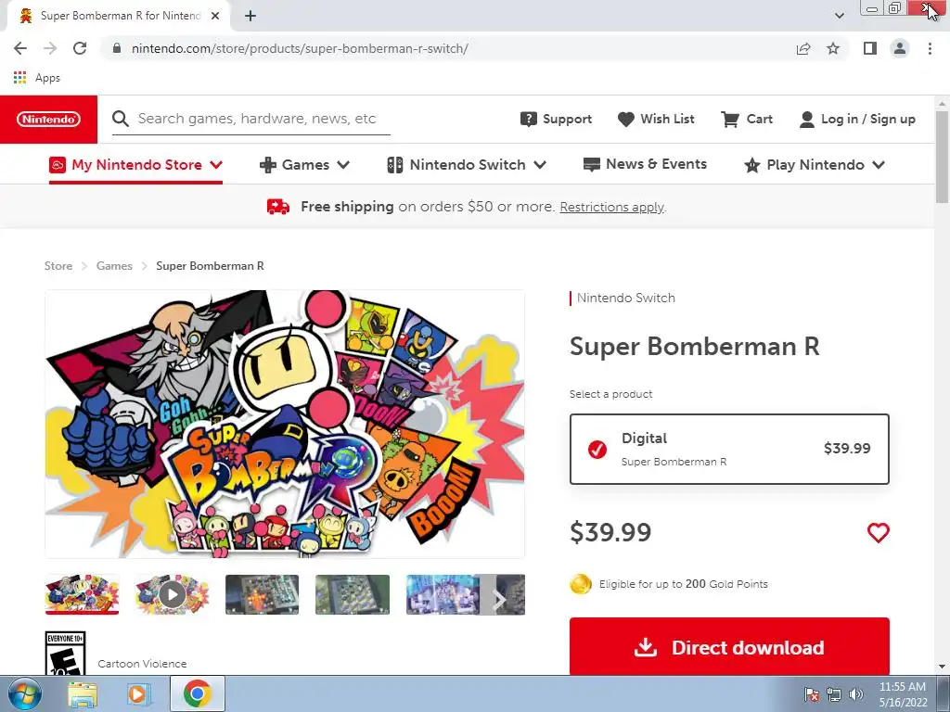This screenshot has height=712, width=950.
Task: Open a new browser tab
Action: (x=250, y=16)
